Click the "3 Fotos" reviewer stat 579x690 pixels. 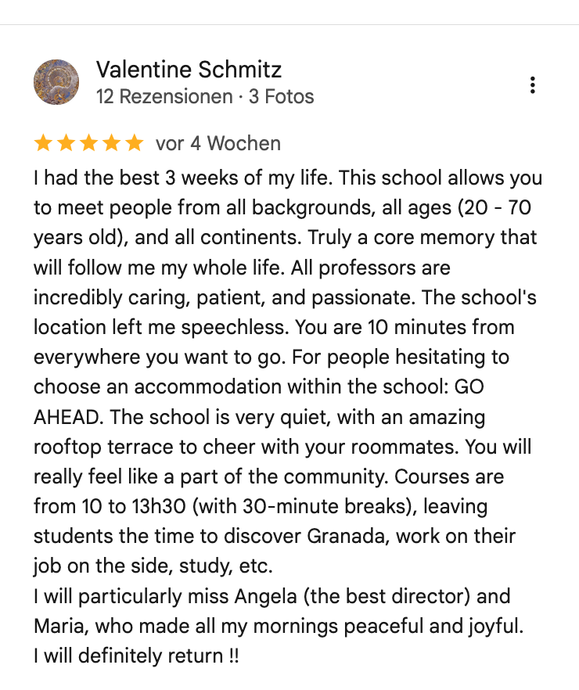click(x=282, y=96)
